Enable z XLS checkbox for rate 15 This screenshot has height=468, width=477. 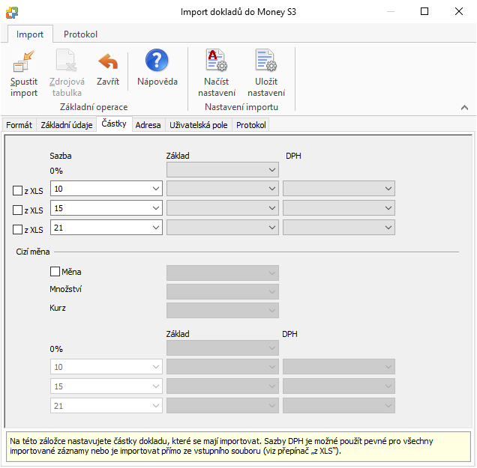(x=18, y=210)
